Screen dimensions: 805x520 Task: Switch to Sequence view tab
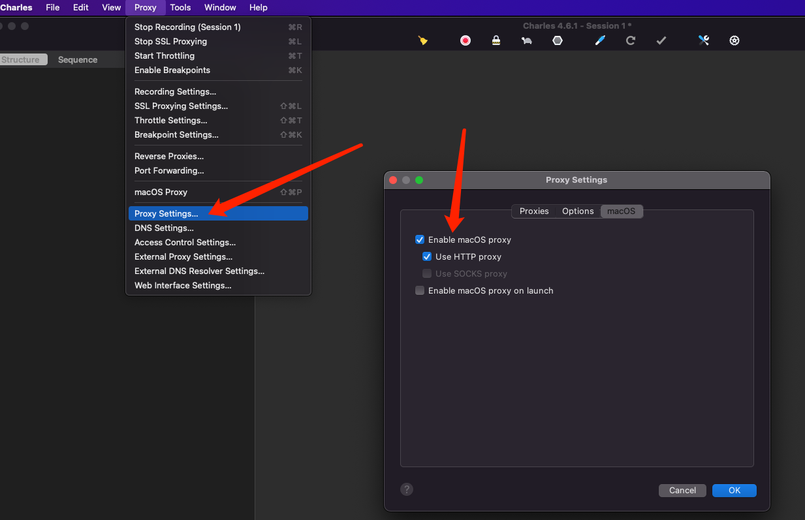[x=78, y=59]
